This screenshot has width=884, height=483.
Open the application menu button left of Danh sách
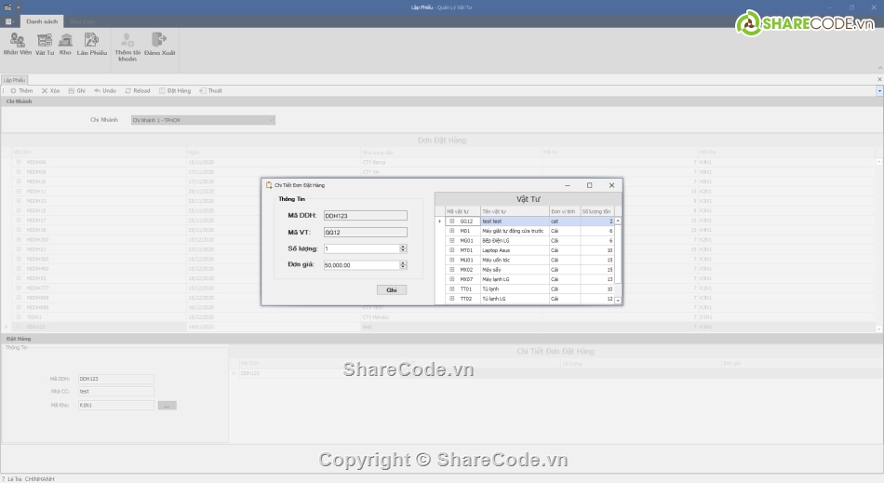coord(9,21)
